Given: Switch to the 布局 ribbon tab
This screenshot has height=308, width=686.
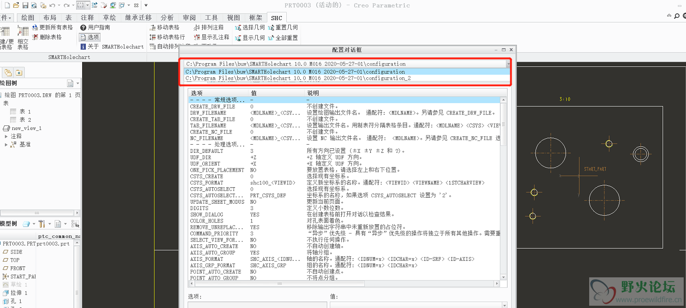Looking at the screenshot, I should pos(50,17).
